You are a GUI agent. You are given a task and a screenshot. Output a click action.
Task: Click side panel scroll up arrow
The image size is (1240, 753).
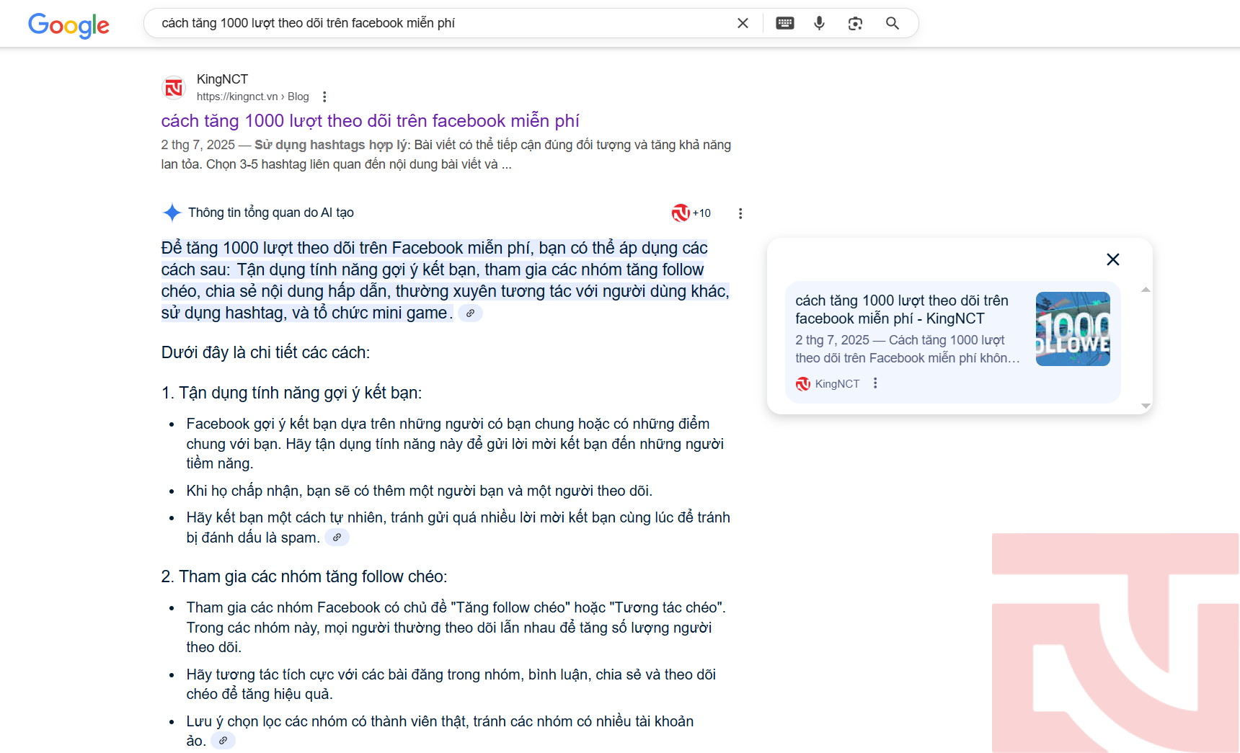pyautogui.click(x=1146, y=290)
